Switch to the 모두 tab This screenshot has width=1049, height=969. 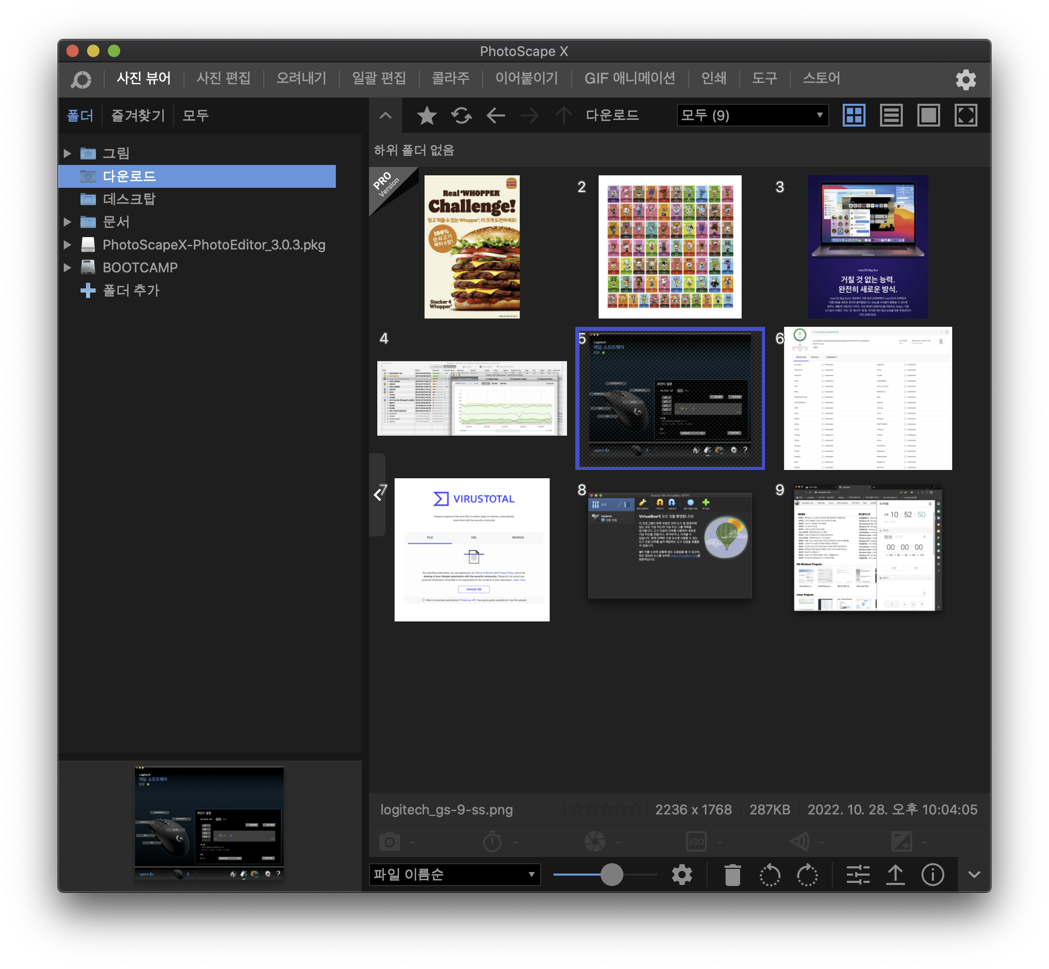(x=195, y=115)
